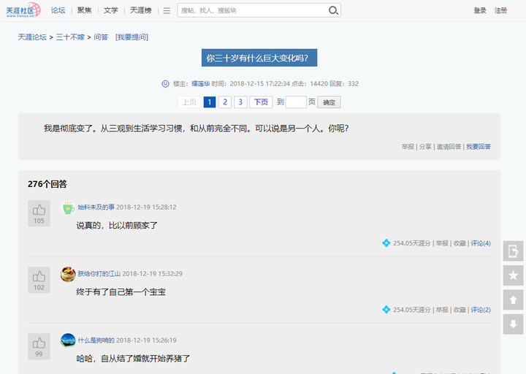Image resolution: width=526 pixels, height=374 pixels.
Task: Click 举报 on the 比以前顾家了 answer
Action: coord(442,243)
